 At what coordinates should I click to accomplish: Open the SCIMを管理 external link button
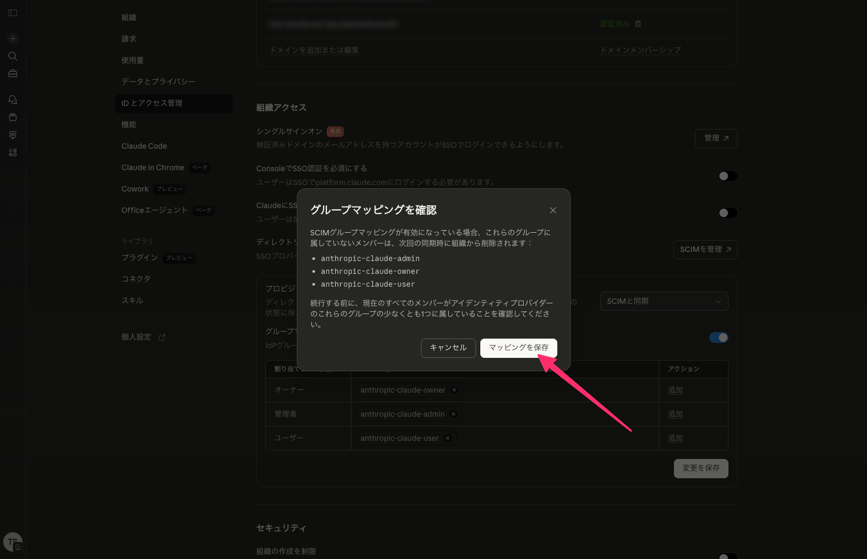[705, 250]
